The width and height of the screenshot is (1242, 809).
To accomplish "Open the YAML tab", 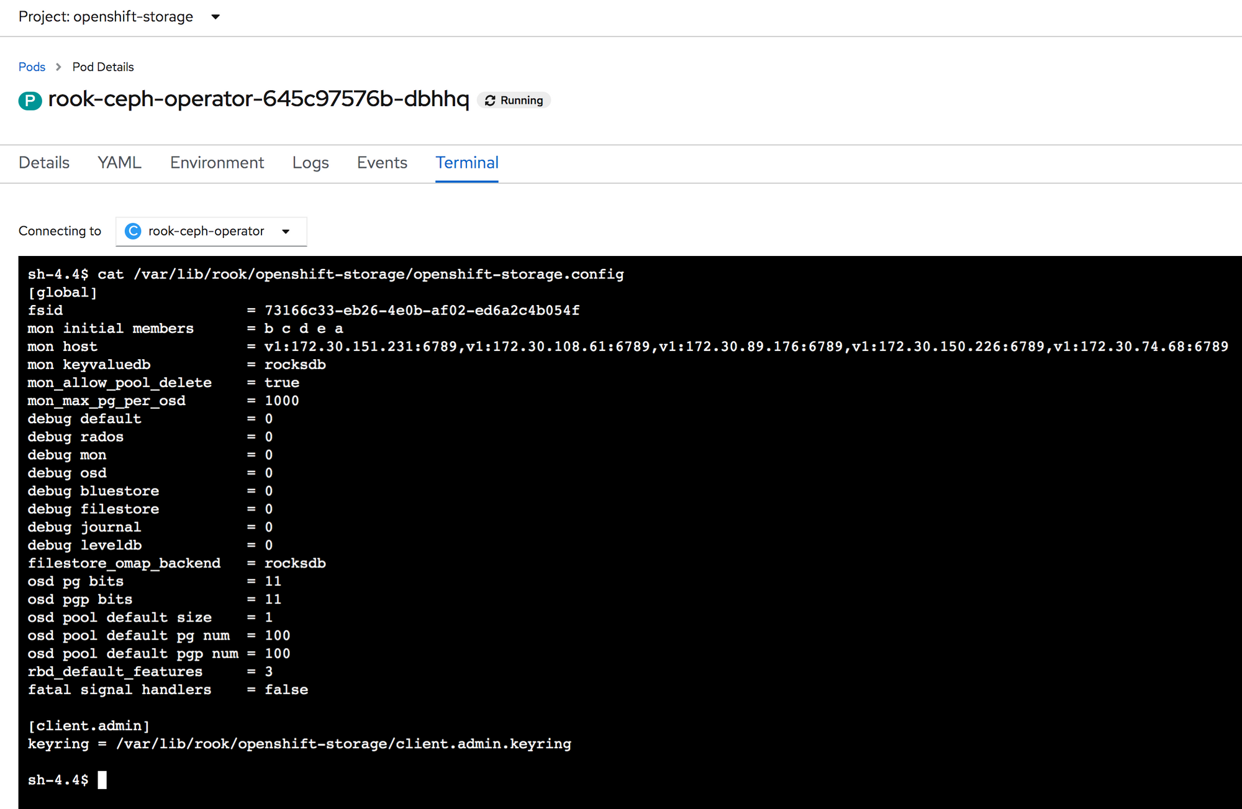I will tap(119, 163).
